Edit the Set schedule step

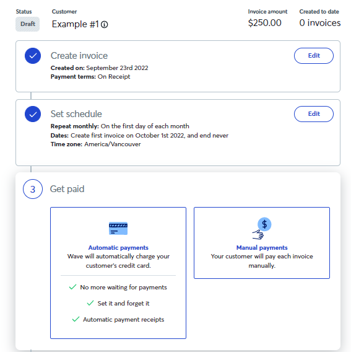313,114
